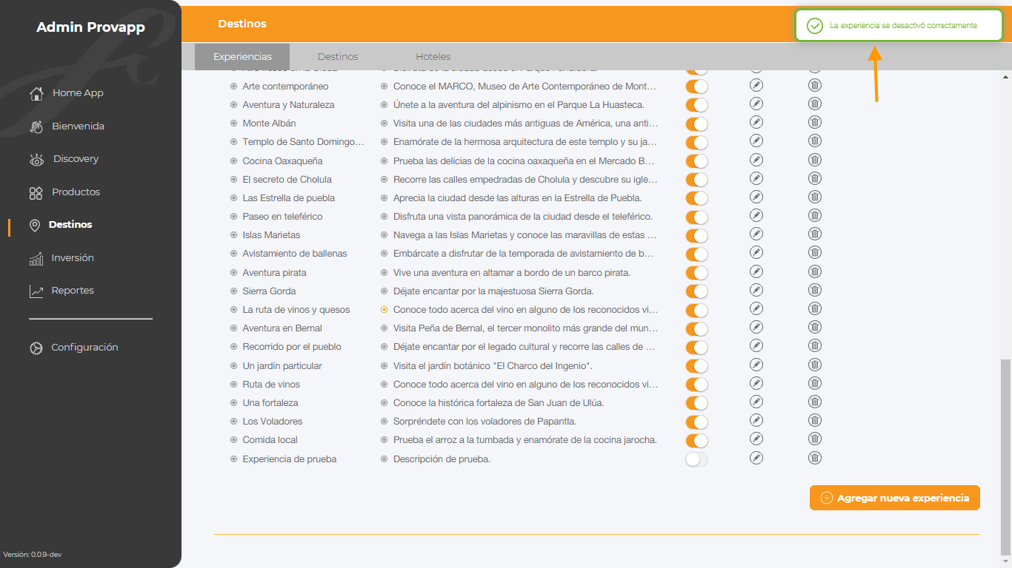Image resolution: width=1012 pixels, height=568 pixels.
Task: Delete Recorrido por el pueblo experience
Action: click(815, 345)
